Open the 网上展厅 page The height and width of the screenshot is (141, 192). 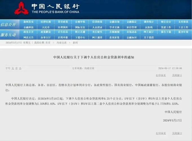coord(149,32)
